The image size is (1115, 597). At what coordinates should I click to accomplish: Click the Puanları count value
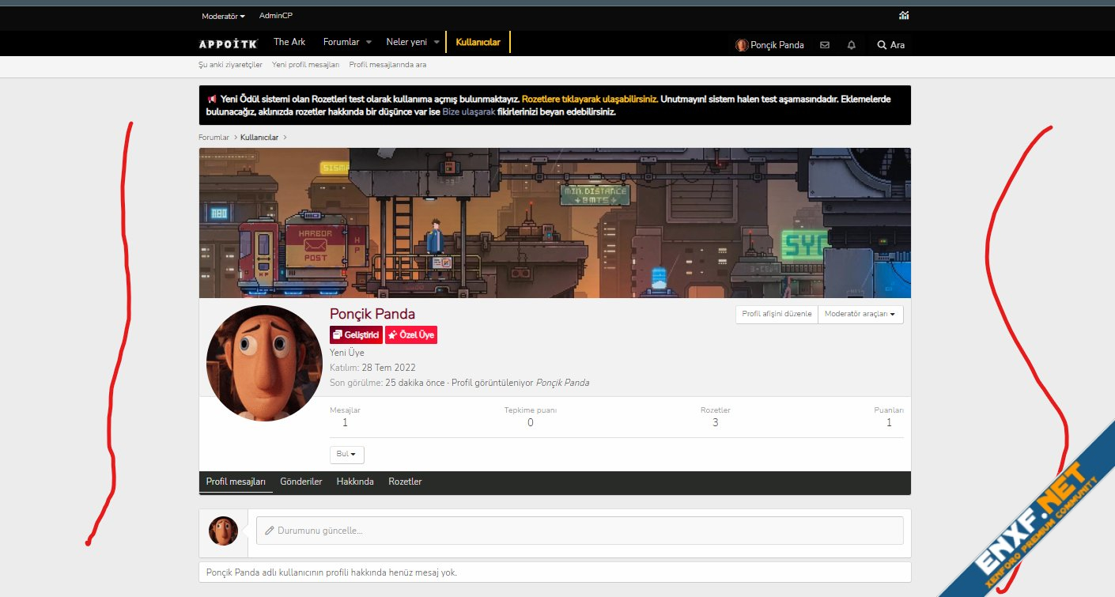pyautogui.click(x=889, y=422)
